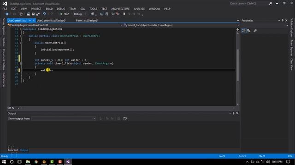Switch to the Error List tab
The height and width of the screenshot is (165, 295).
point(13,150)
